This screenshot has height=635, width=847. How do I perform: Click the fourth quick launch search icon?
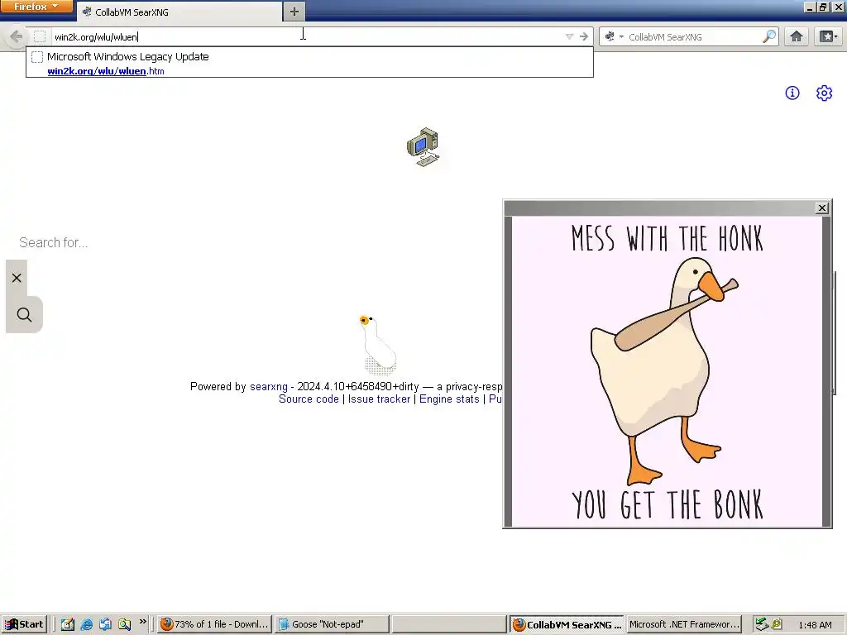[124, 624]
